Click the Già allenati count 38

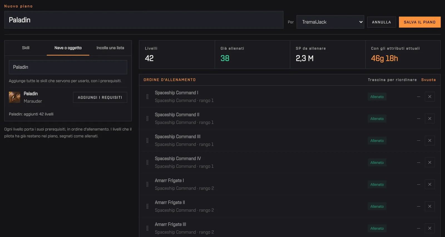225,58
